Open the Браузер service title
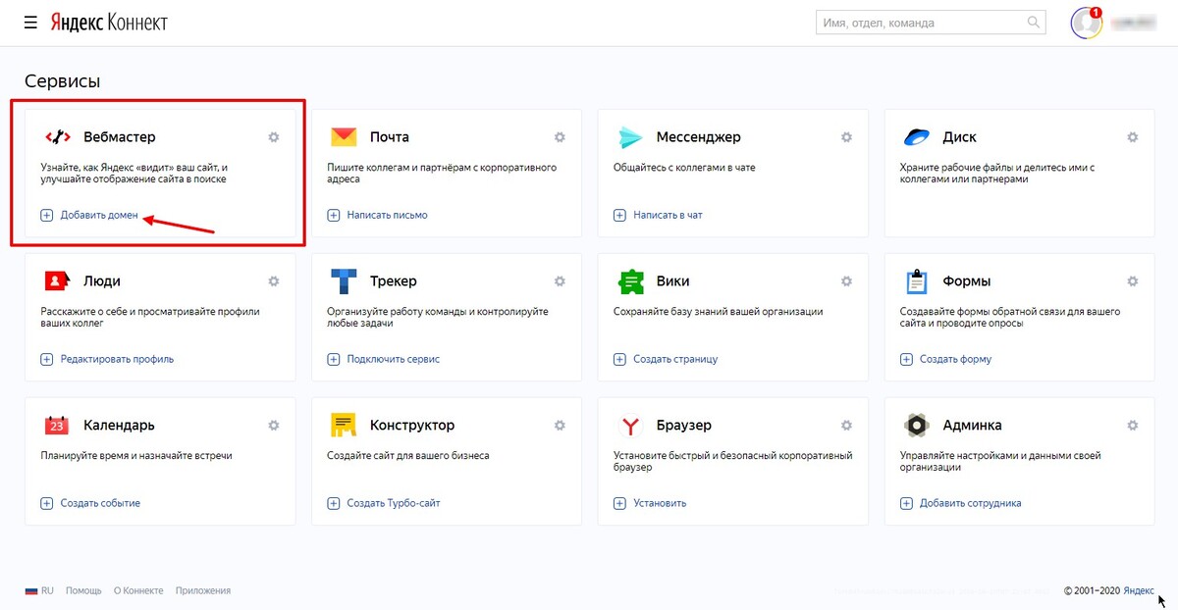This screenshot has width=1178, height=610. (684, 426)
